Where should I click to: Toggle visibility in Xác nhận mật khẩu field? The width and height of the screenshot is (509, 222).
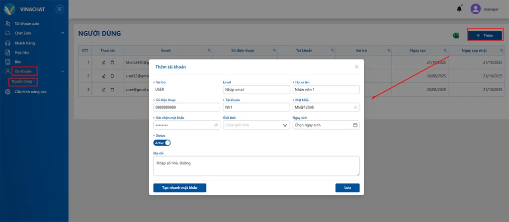pos(216,125)
